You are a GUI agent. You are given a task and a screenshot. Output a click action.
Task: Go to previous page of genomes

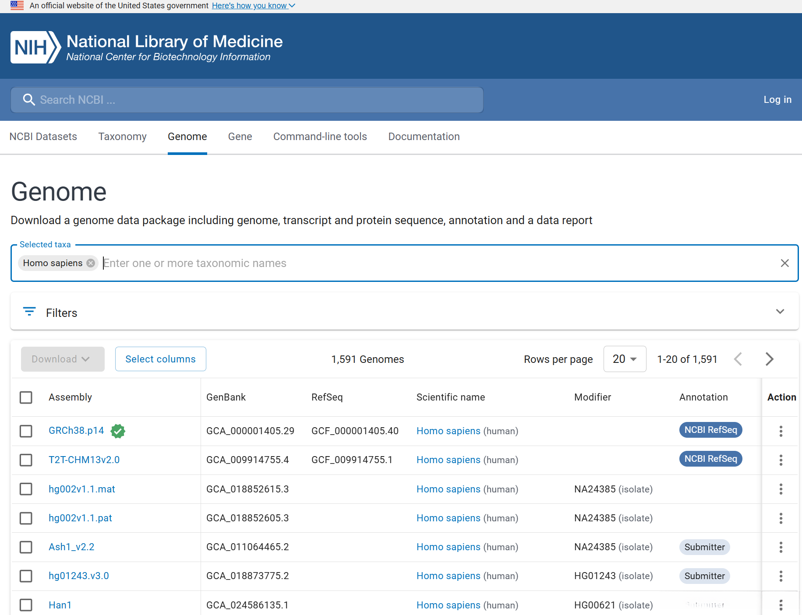click(x=738, y=359)
